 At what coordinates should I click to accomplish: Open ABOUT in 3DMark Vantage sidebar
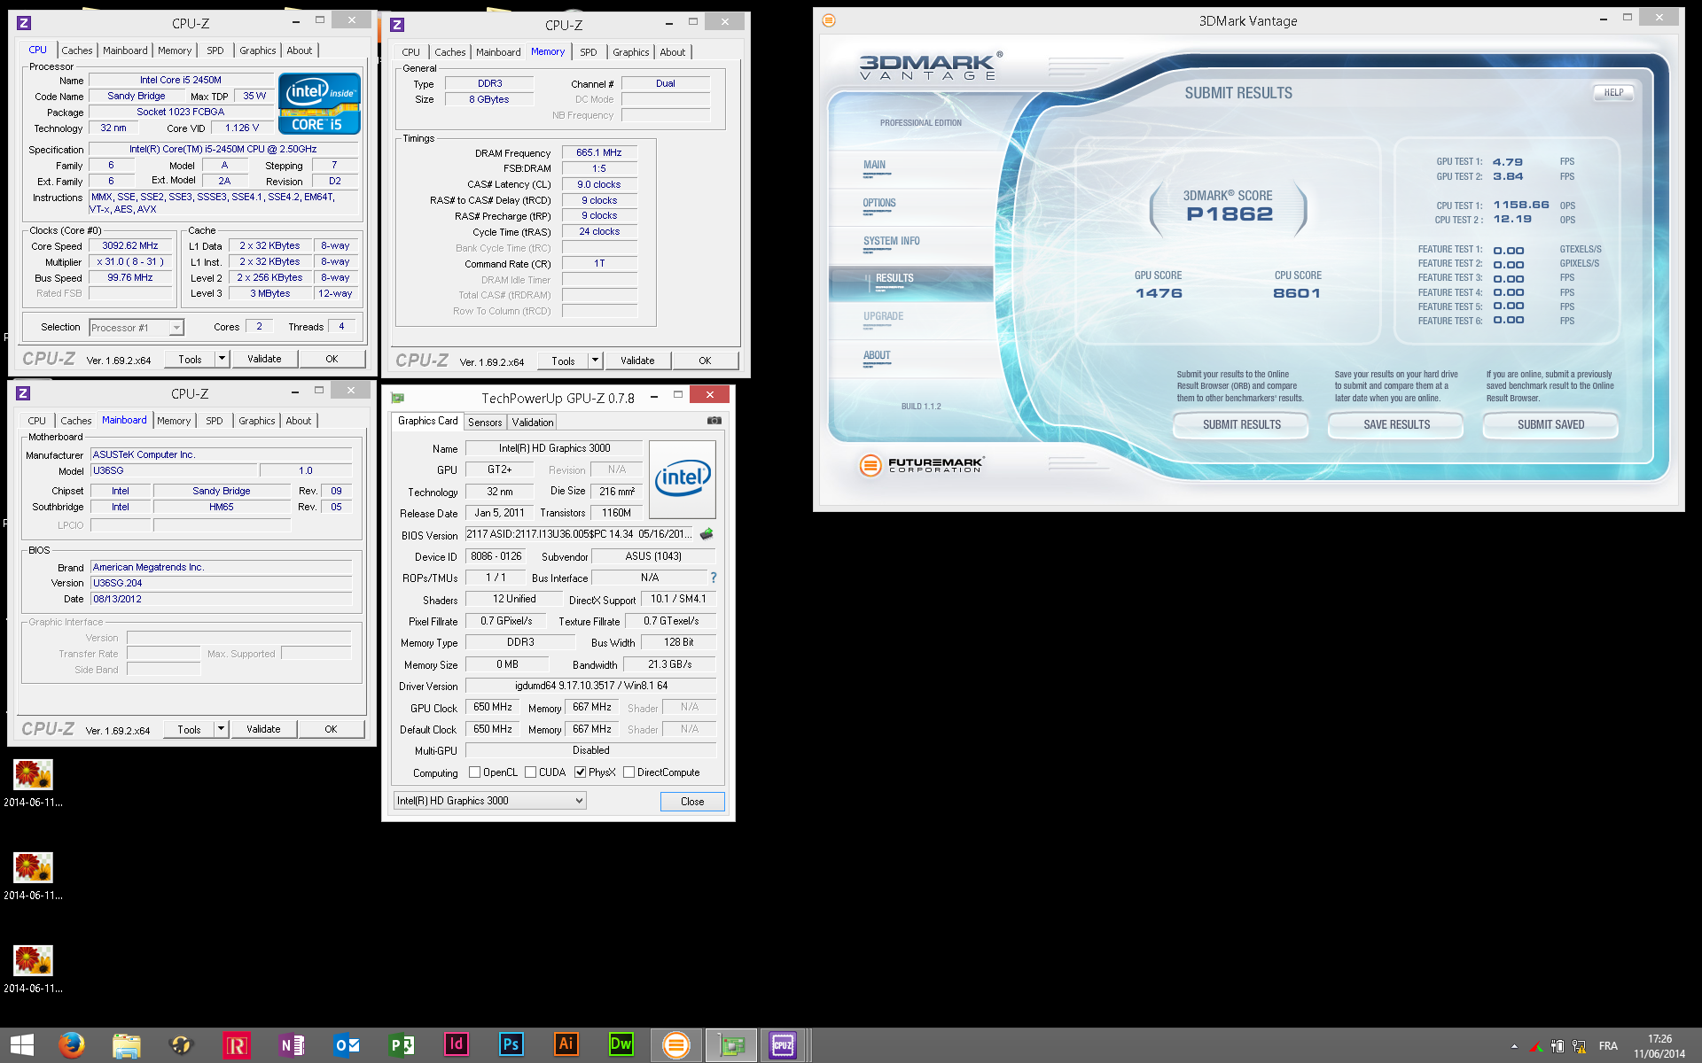(x=877, y=355)
